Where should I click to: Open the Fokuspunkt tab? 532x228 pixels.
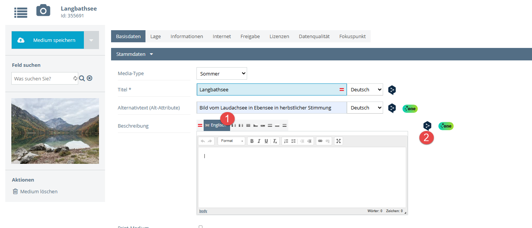coord(353,36)
